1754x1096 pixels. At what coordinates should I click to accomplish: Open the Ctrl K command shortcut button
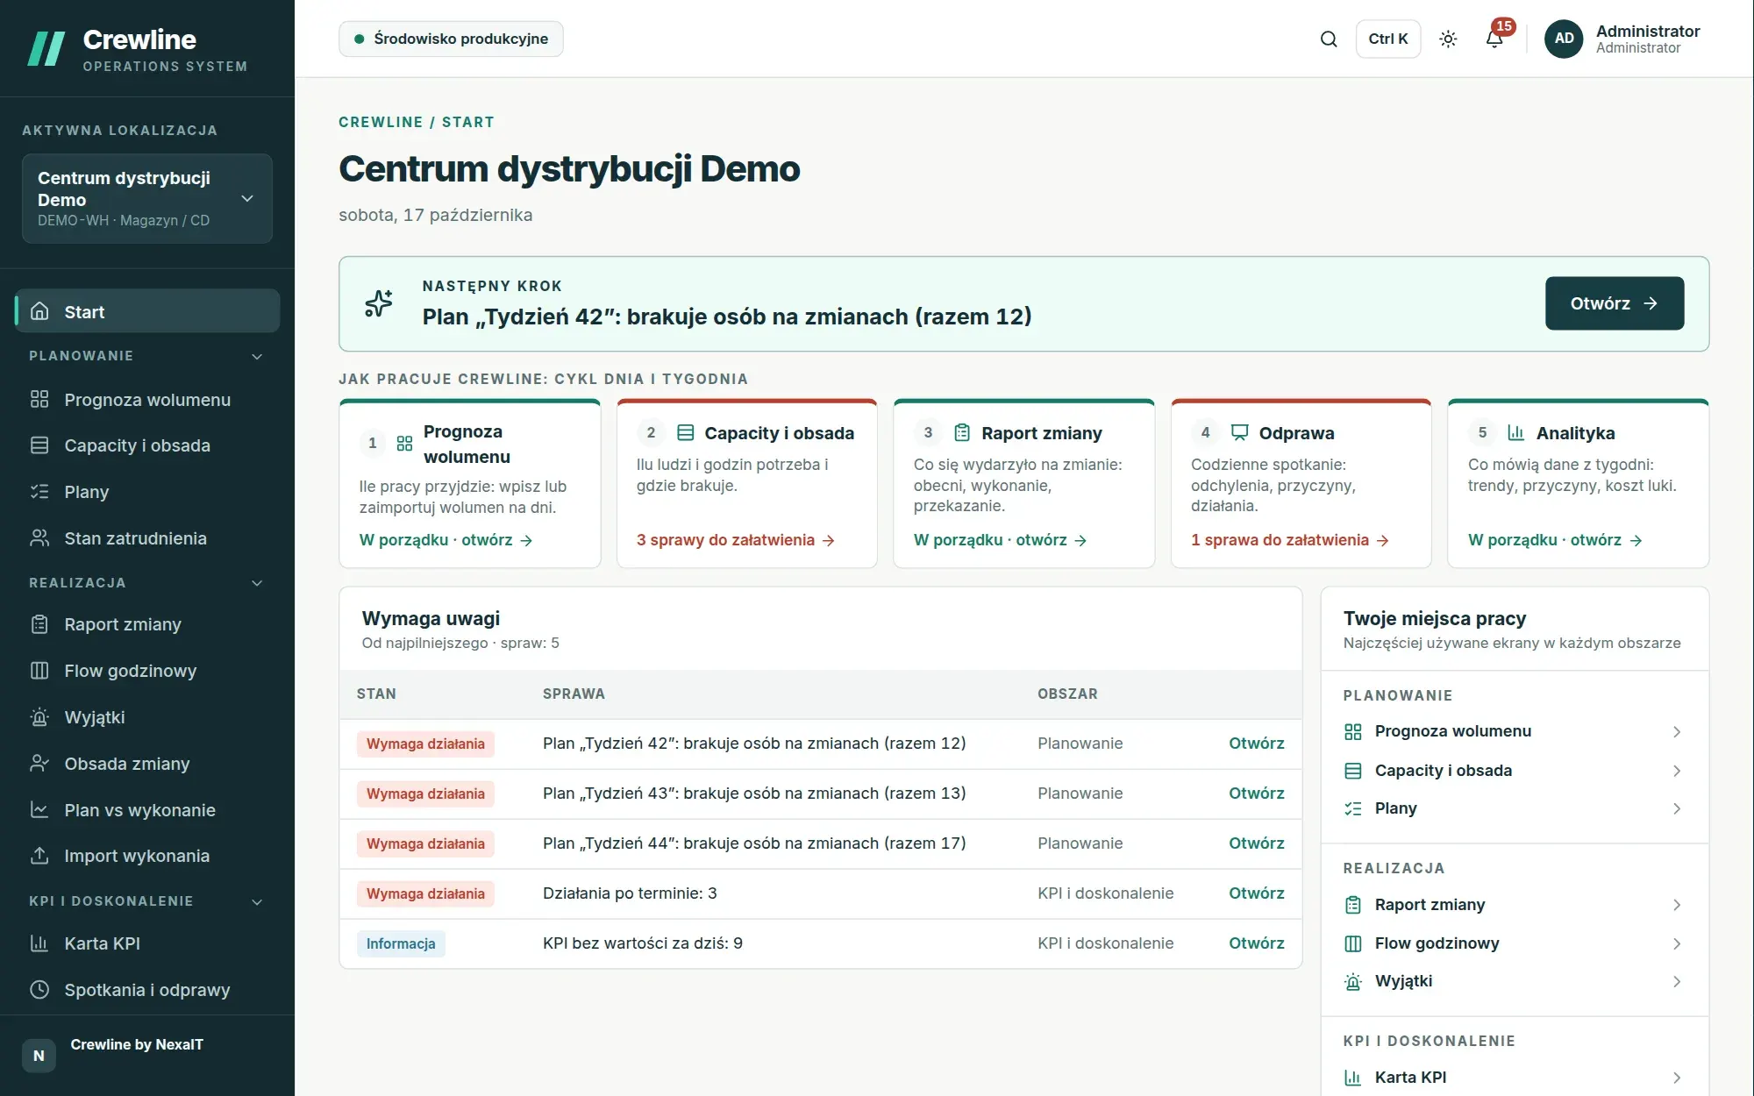pos(1388,39)
